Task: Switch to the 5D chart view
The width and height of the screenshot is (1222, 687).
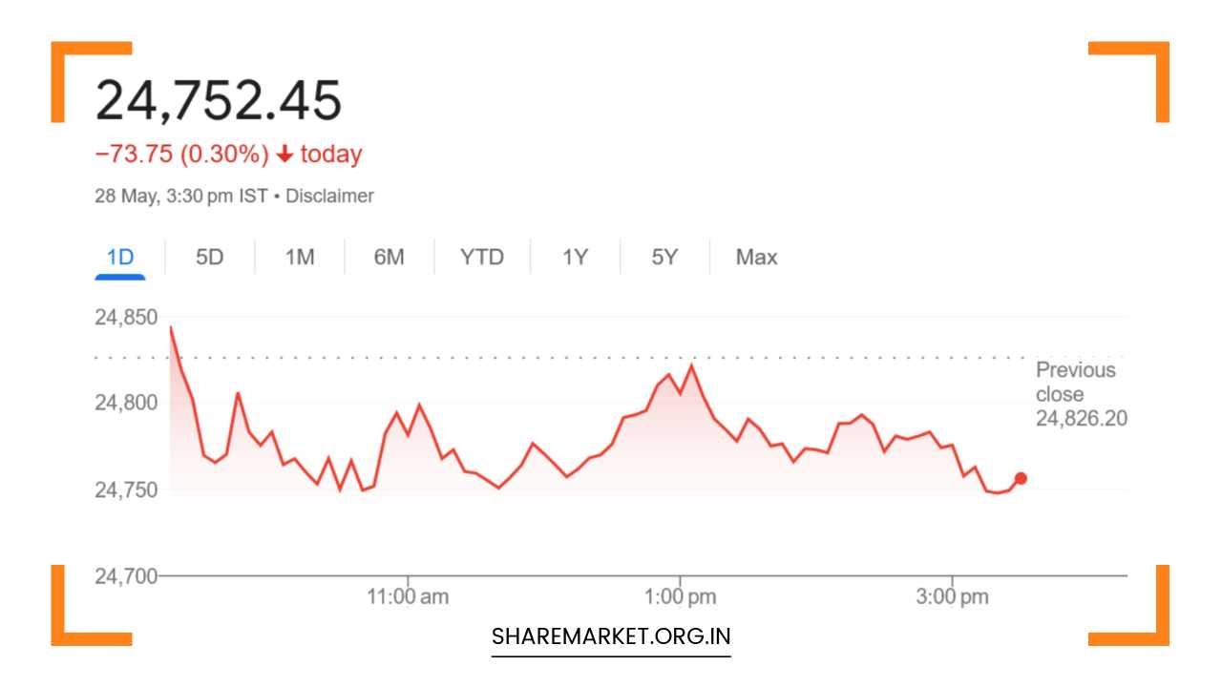Action: point(209,257)
